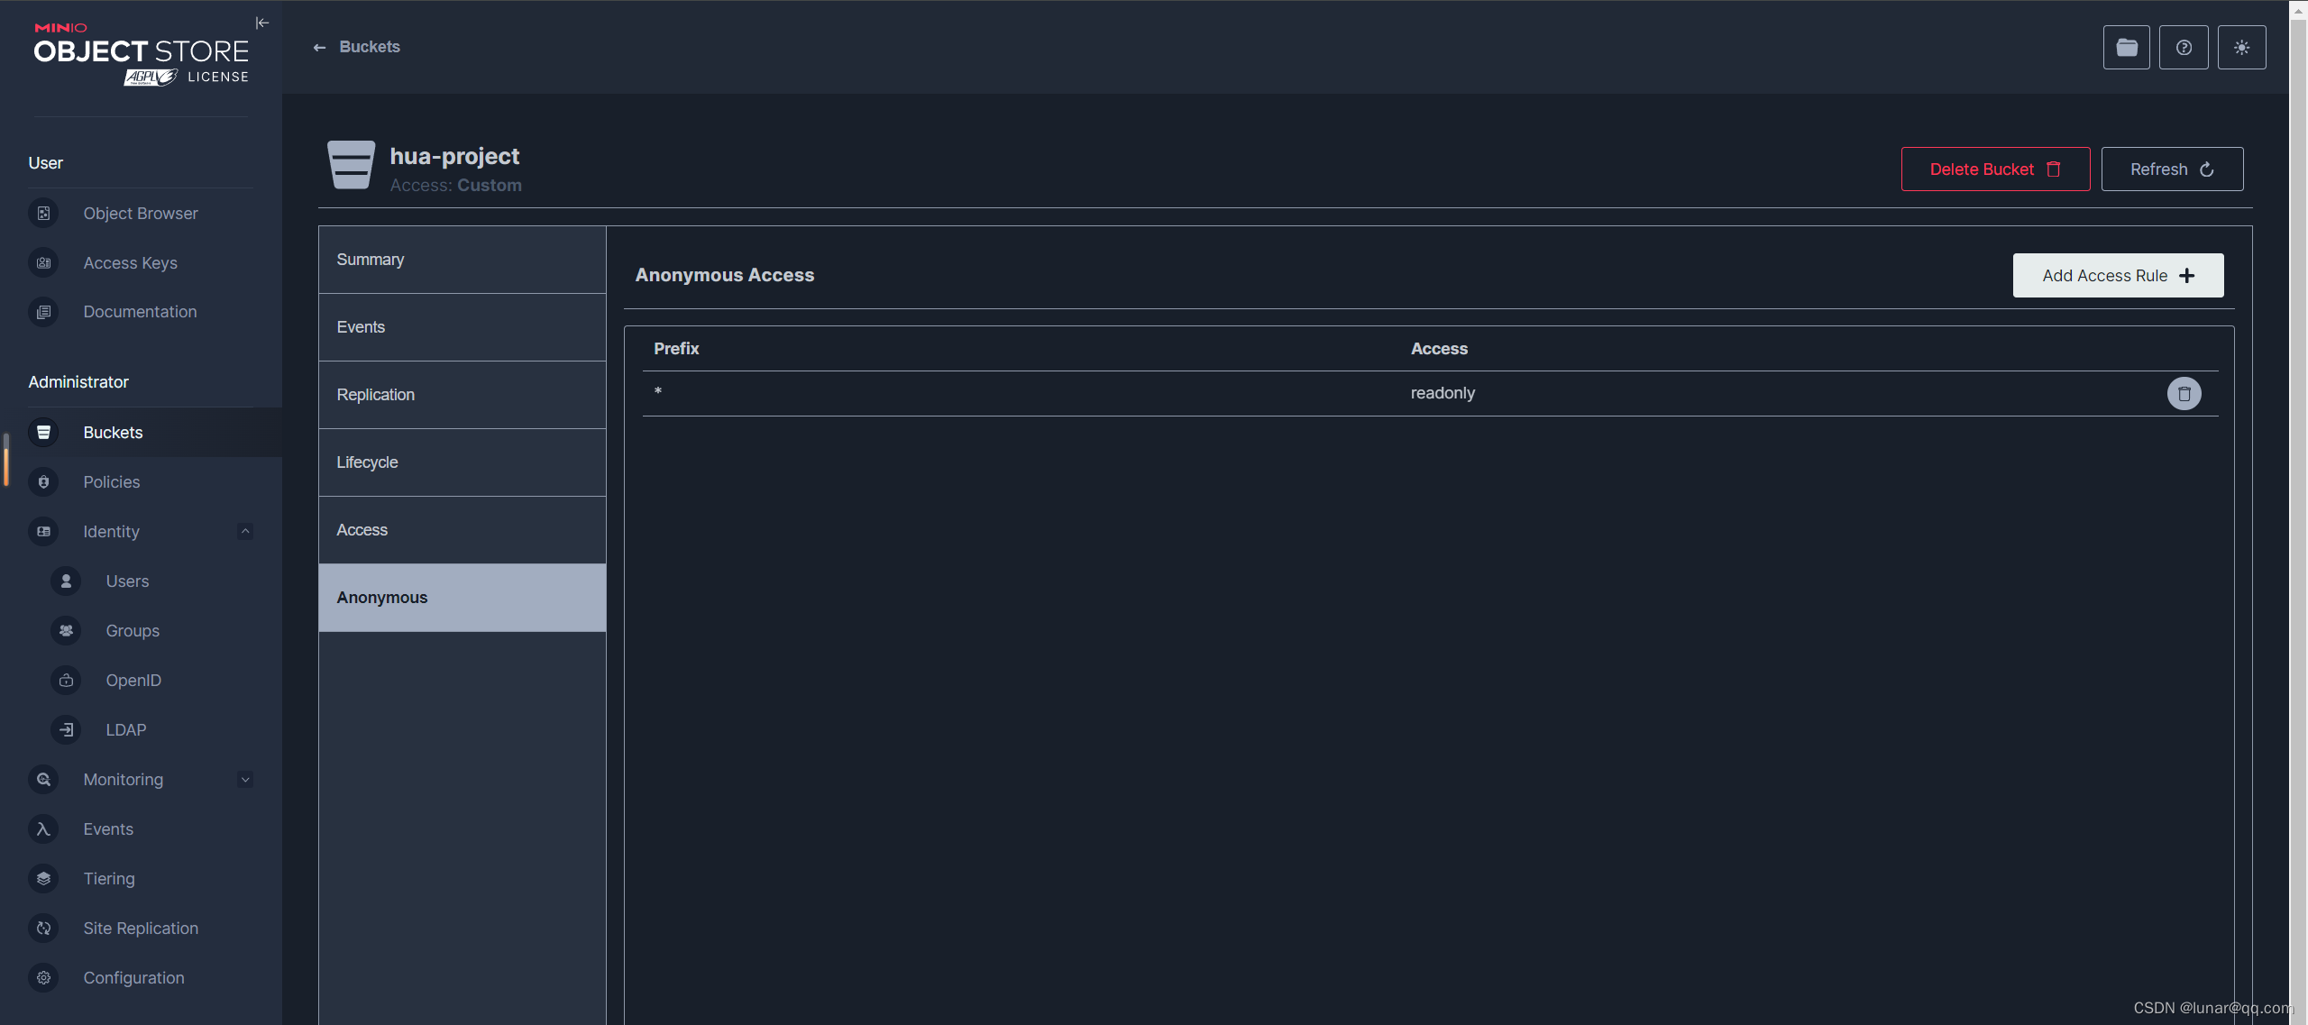Click the Refresh button

2171,169
